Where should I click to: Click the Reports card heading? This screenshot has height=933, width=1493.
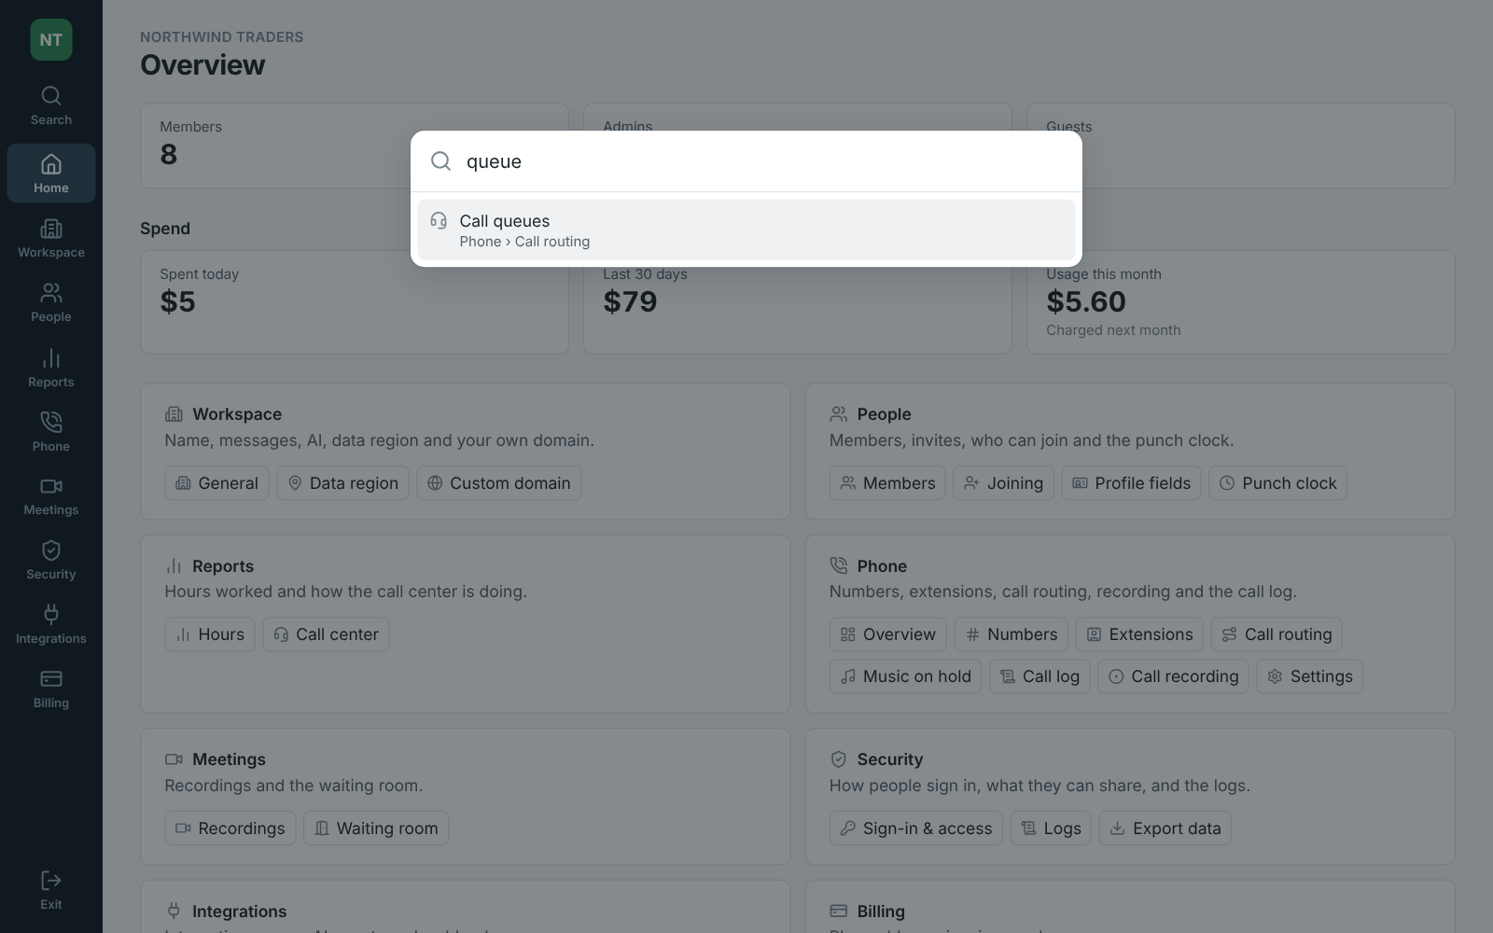[x=223, y=566]
